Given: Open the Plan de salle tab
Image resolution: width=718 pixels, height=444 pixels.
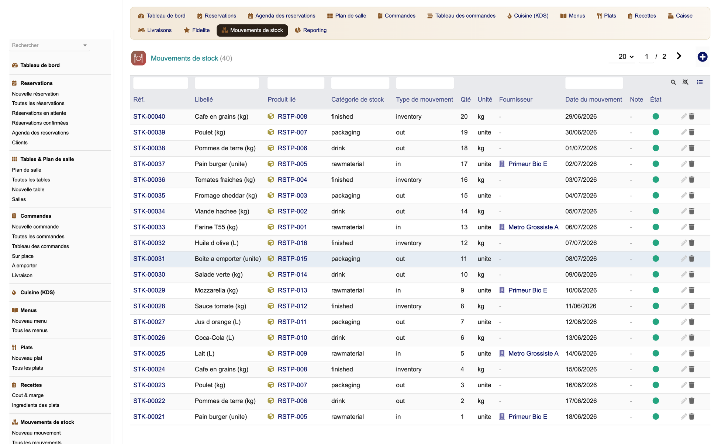Looking at the screenshot, I should tap(346, 16).
